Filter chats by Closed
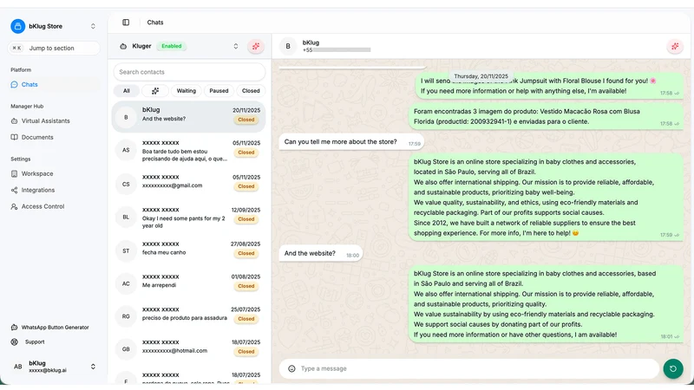This screenshot has height=390, width=694. click(x=251, y=91)
